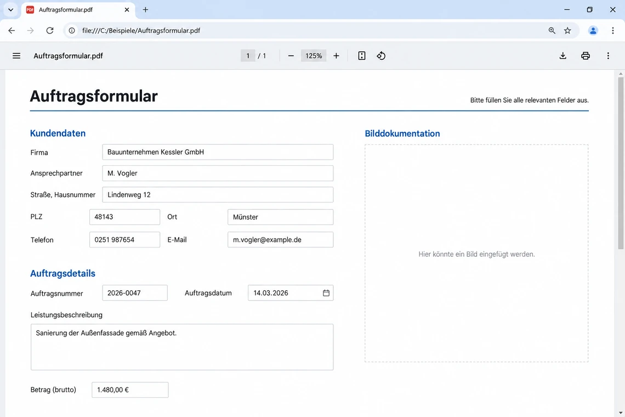Click the Firma input field
The image size is (625, 417).
tap(218, 152)
